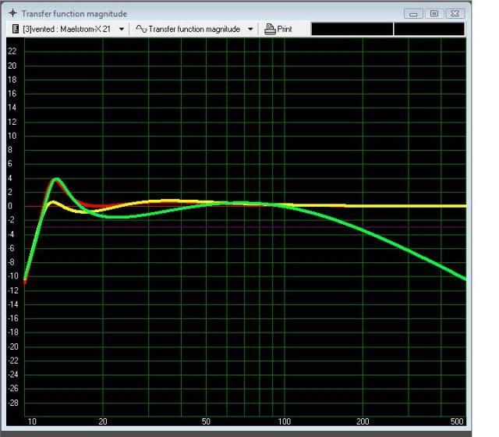Image resolution: width=499 pixels, height=437 pixels.
Task: Click the 200 label on the frequency axis
Action: pos(363,421)
